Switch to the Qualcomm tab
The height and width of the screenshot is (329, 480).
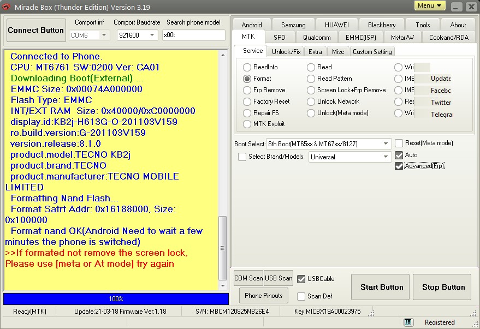317,38
